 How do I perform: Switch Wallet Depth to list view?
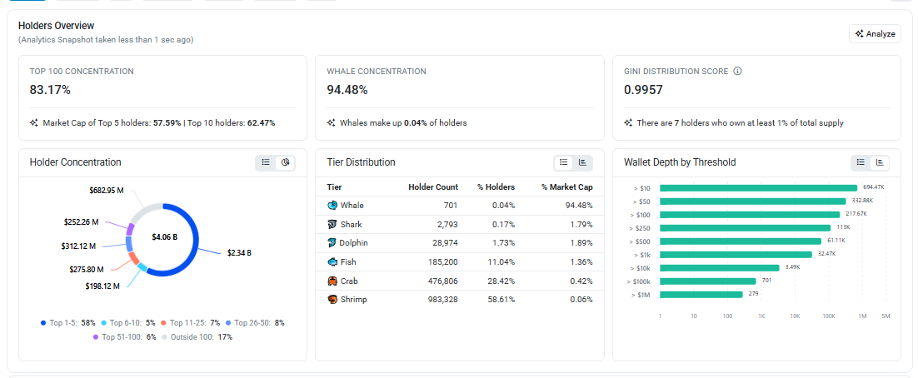tap(861, 162)
